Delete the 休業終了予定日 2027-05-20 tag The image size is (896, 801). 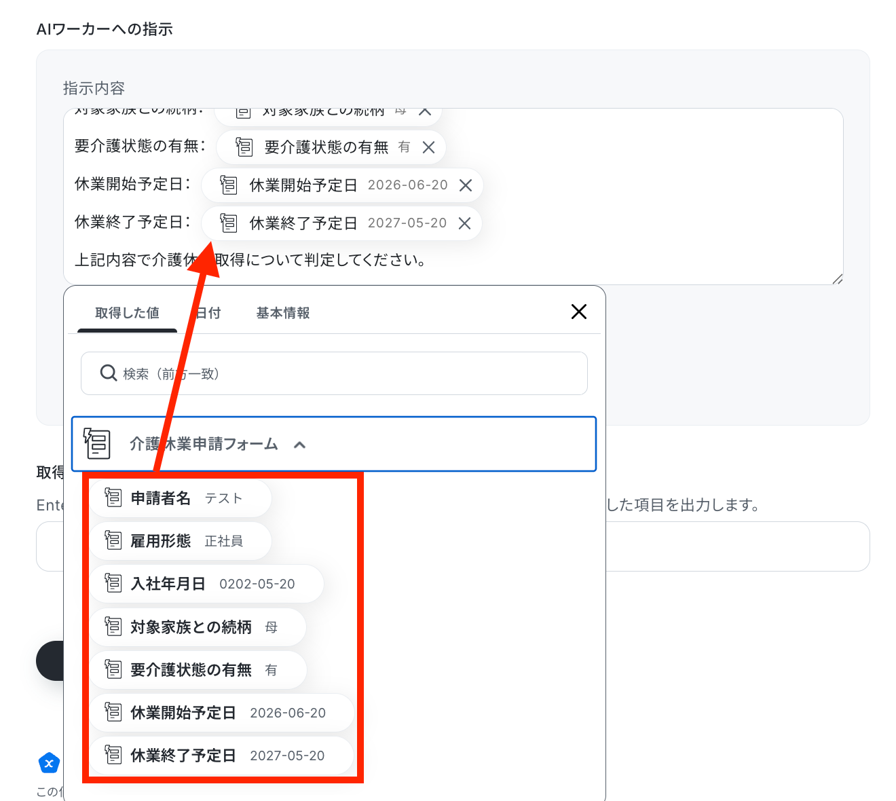click(x=465, y=223)
